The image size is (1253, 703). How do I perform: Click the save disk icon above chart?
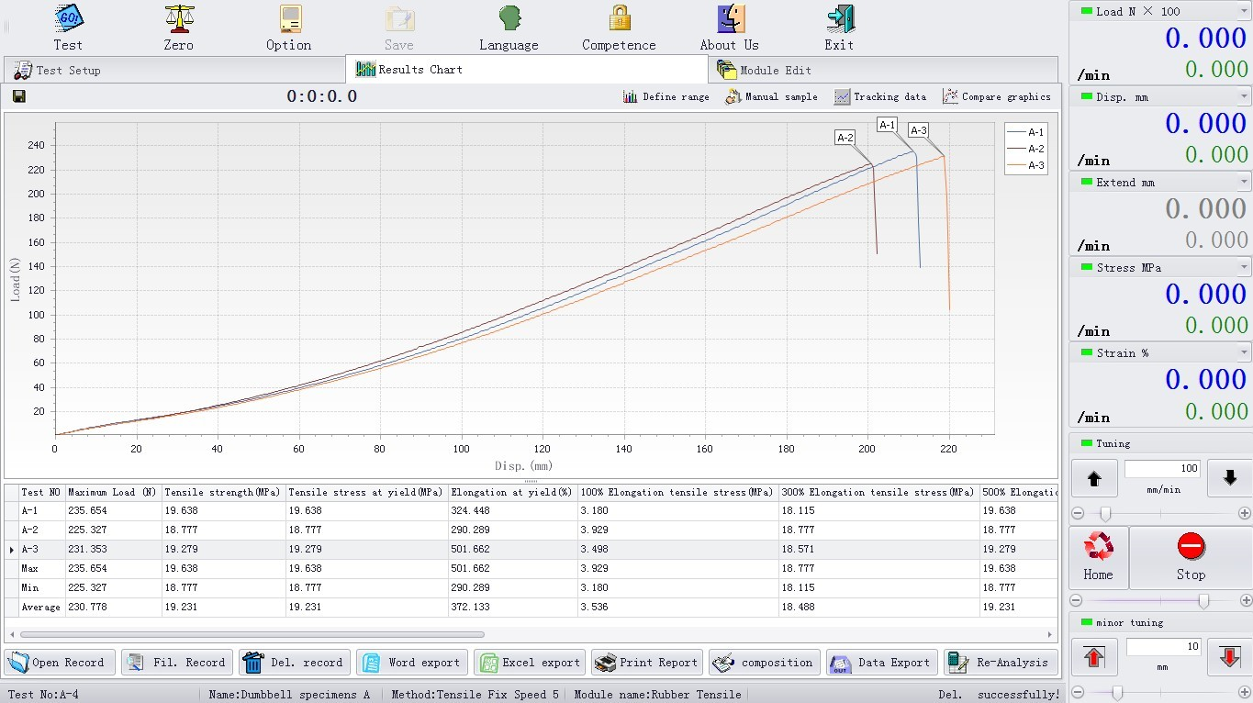point(19,96)
